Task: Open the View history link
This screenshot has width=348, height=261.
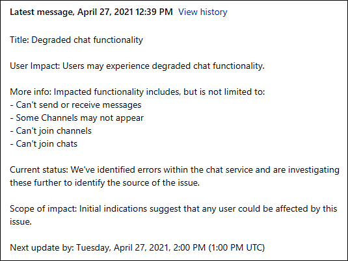Action: point(203,12)
